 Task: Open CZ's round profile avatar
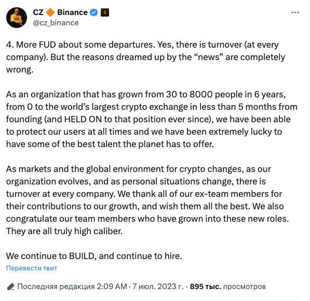coord(17,18)
